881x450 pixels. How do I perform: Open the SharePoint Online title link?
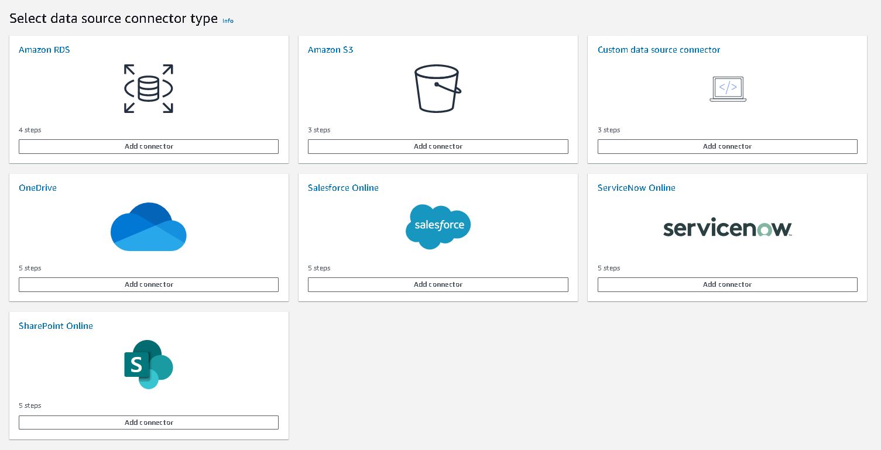click(56, 326)
